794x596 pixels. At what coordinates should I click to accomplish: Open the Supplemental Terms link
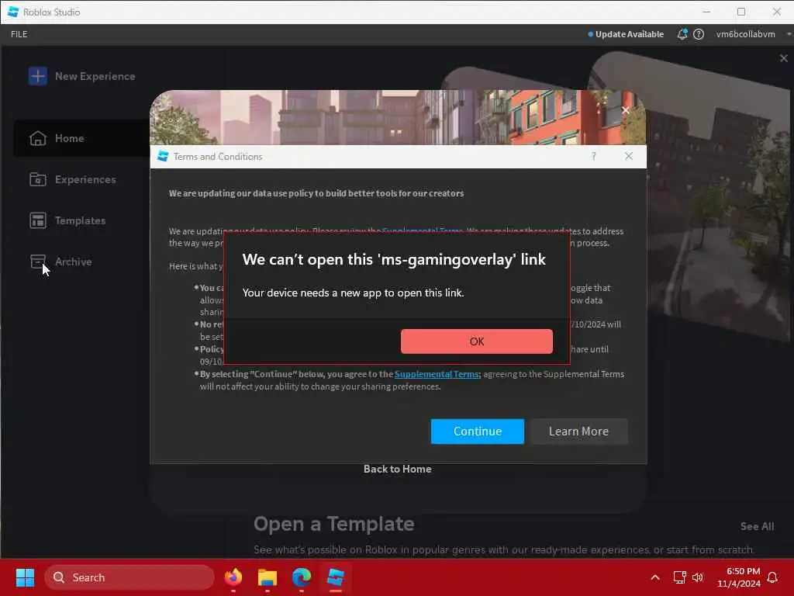click(x=437, y=374)
